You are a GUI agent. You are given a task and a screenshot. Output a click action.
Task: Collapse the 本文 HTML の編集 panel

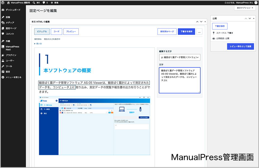click(x=205, y=22)
